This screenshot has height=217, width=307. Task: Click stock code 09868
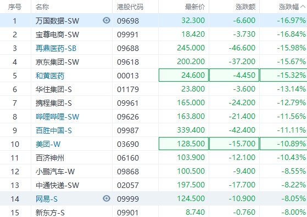click(x=128, y=172)
